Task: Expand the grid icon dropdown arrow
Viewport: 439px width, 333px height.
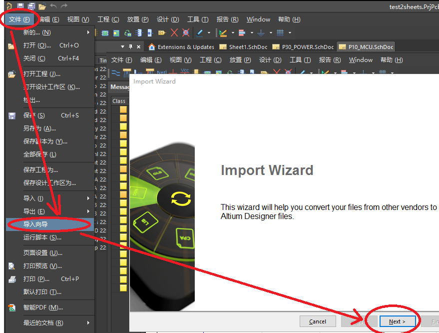Action: coord(290,33)
